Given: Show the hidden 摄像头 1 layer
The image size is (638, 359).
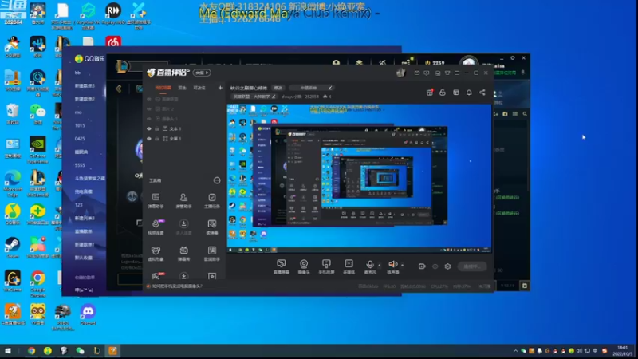Looking at the screenshot, I should click(x=149, y=119).
